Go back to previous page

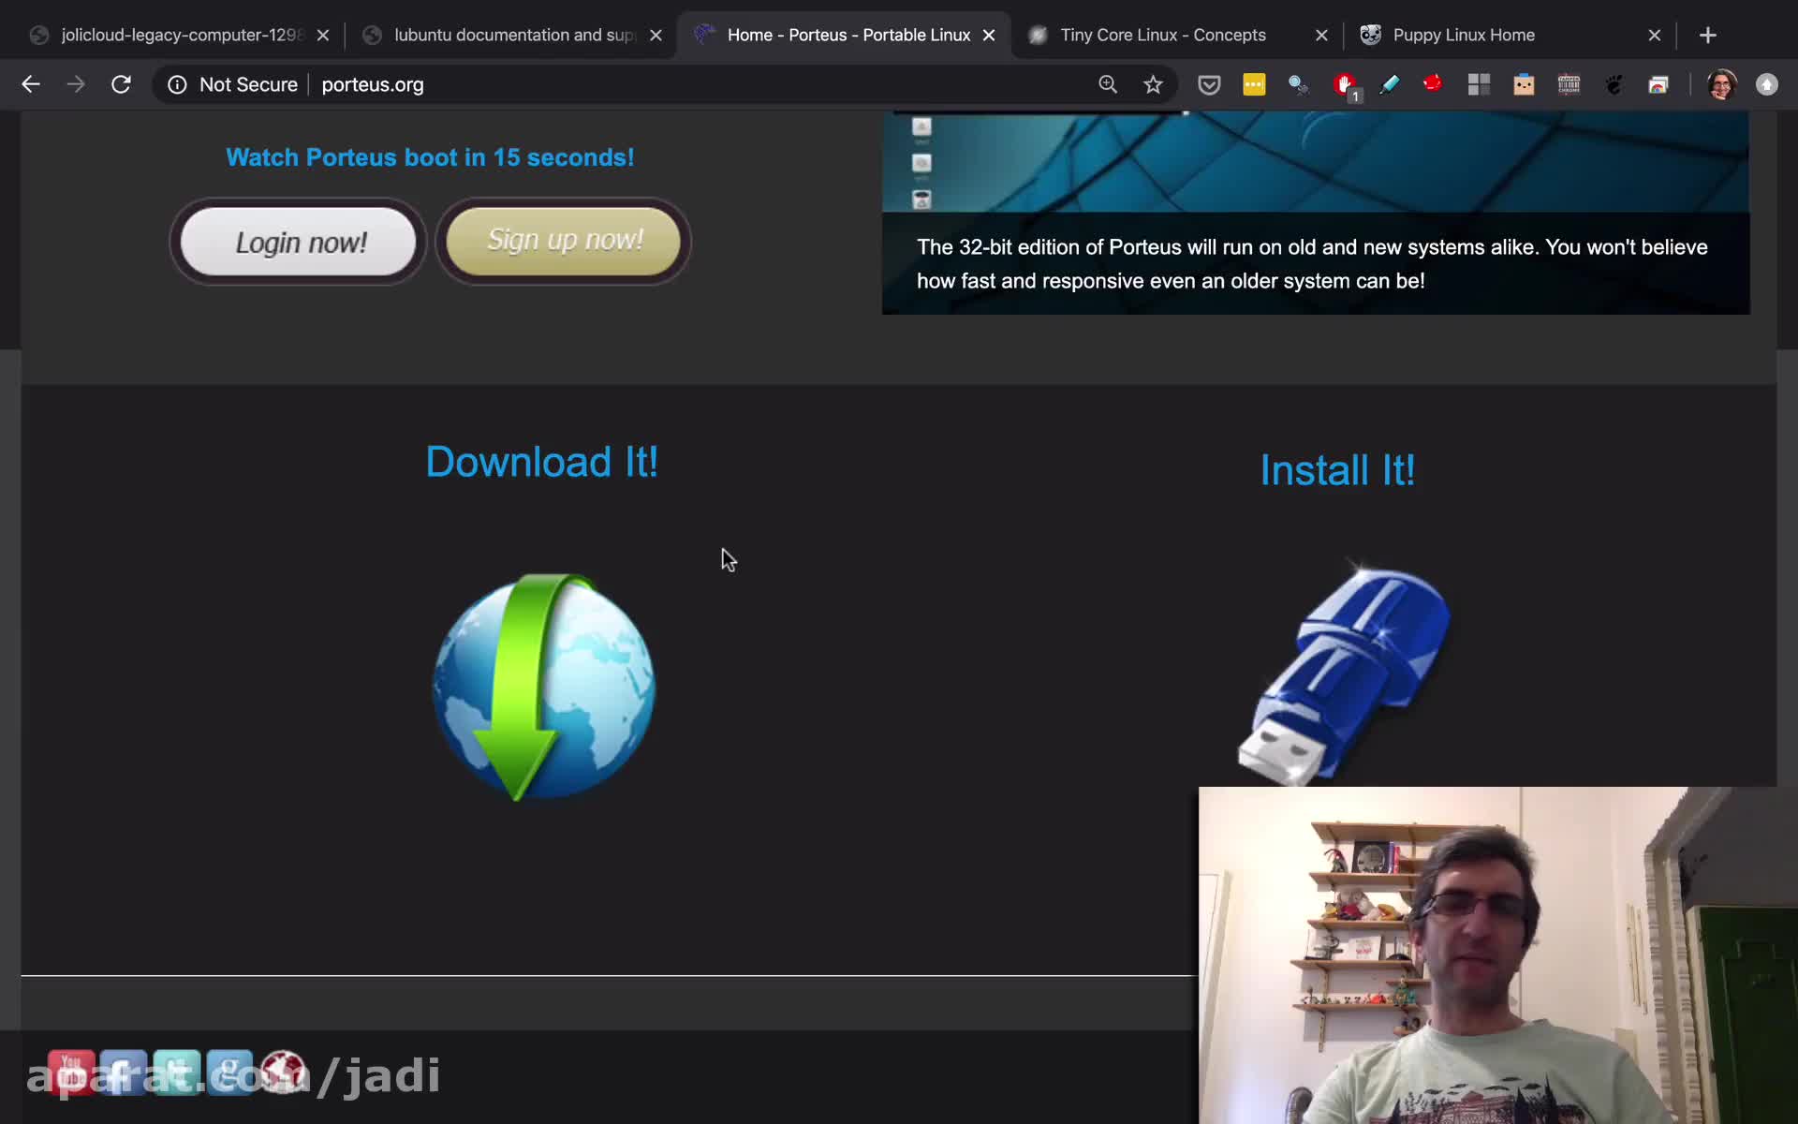click(x=31, y=84)
